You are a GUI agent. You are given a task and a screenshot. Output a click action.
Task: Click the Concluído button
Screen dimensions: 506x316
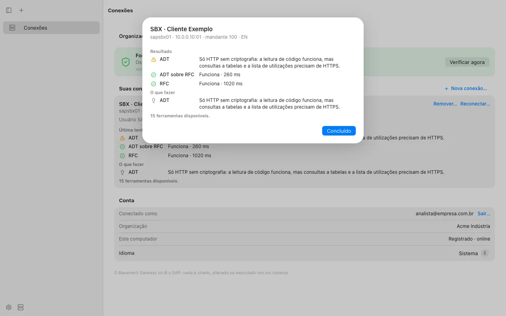(339, 131)
